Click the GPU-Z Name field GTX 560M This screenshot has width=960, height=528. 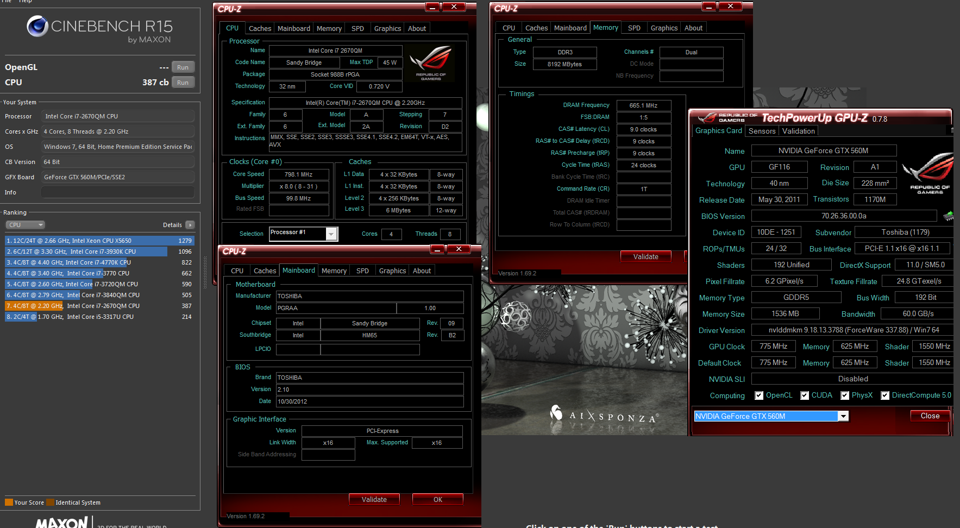823,150
